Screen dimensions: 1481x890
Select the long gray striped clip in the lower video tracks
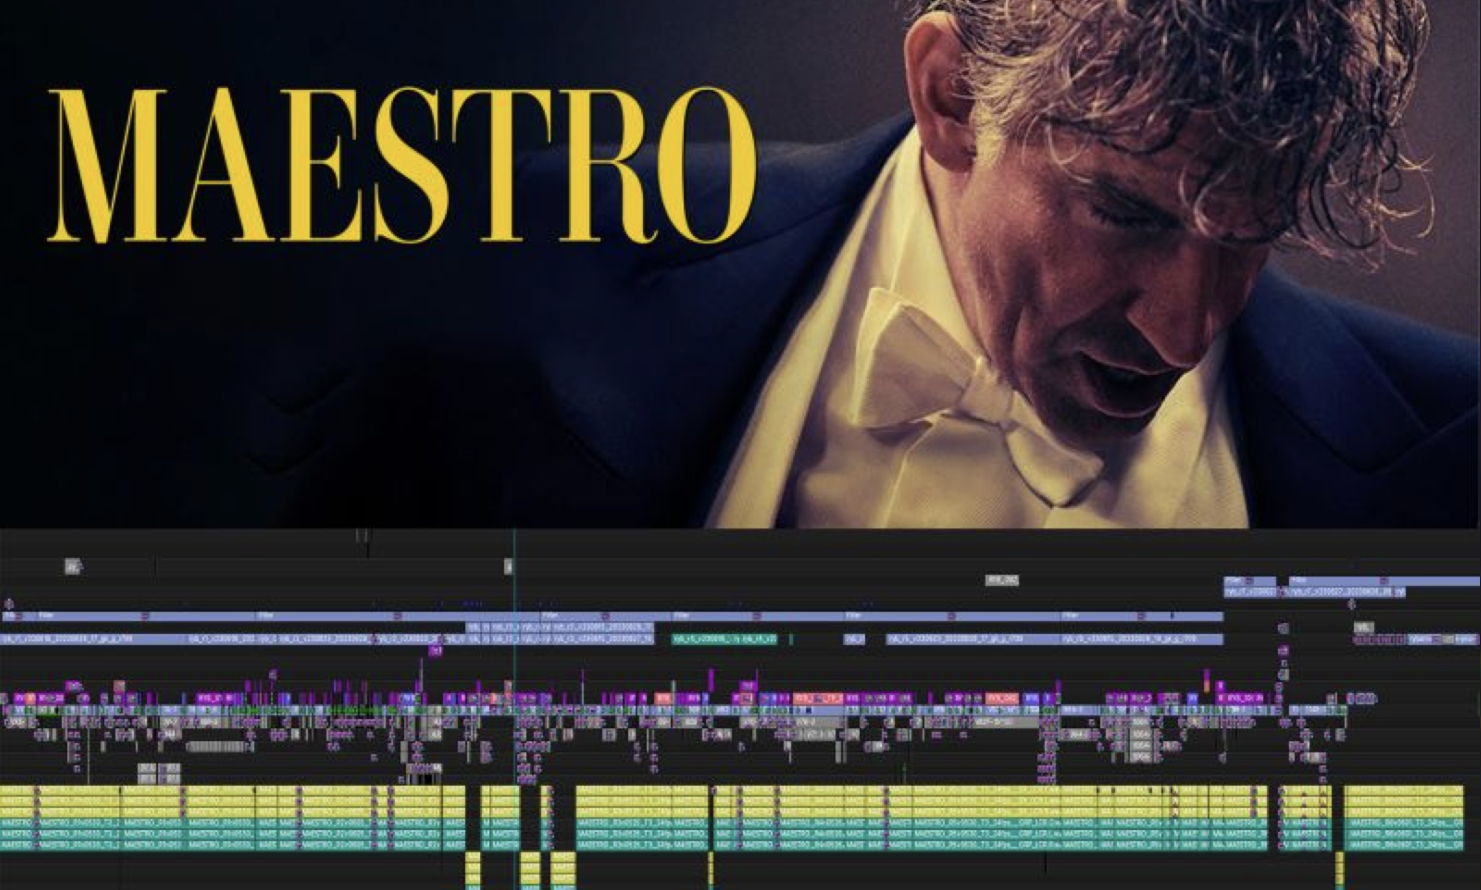click(x=216, y=746)
